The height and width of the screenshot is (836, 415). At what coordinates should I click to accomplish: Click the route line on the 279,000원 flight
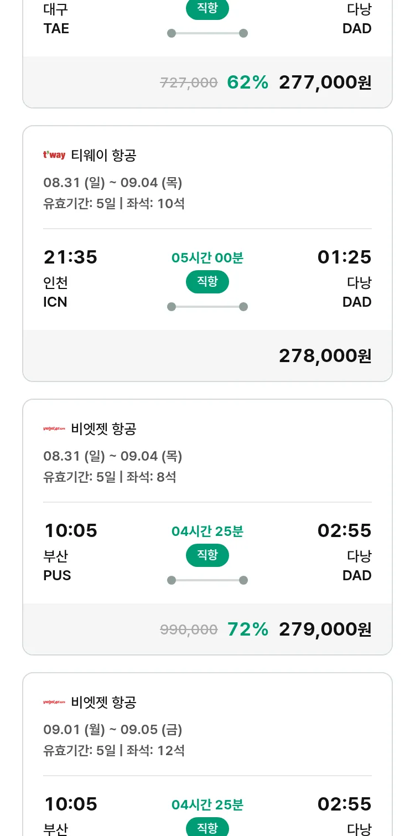(x=207, y=580)
